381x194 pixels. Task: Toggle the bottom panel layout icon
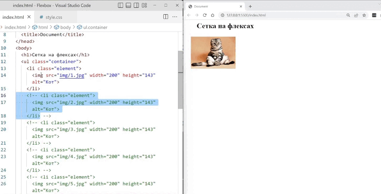129,5
